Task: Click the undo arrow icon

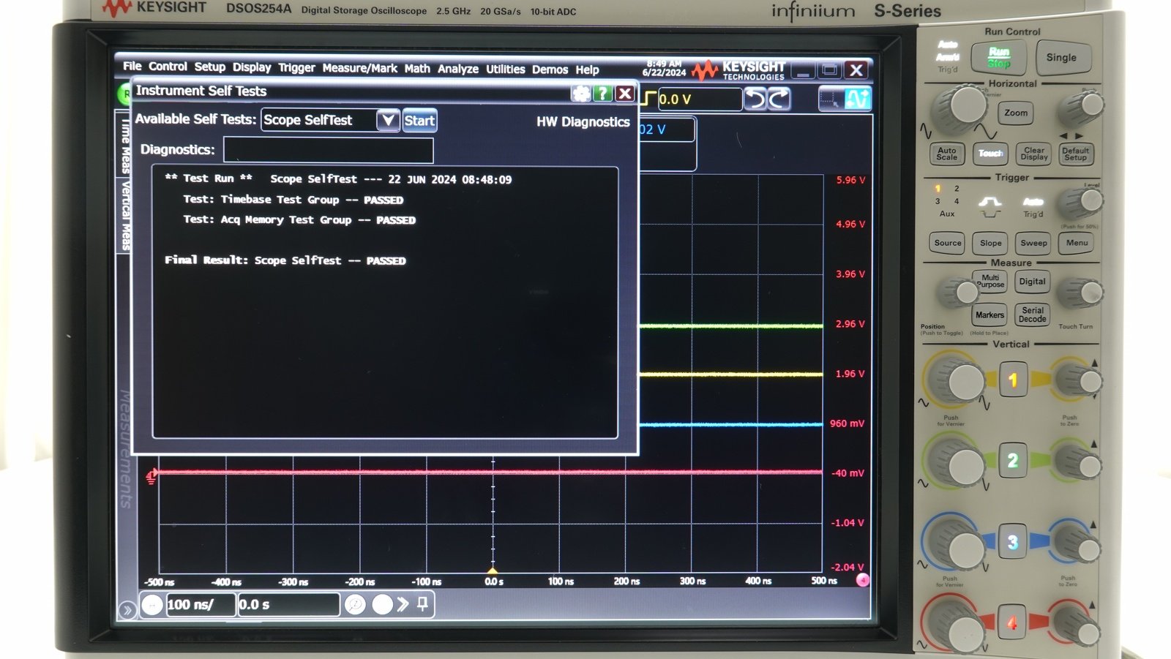Action: pyautogui.click(x=756, y=99)
